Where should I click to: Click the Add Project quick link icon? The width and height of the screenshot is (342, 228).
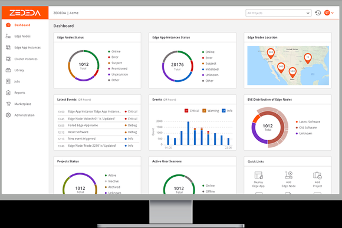[x=317, y=175]
